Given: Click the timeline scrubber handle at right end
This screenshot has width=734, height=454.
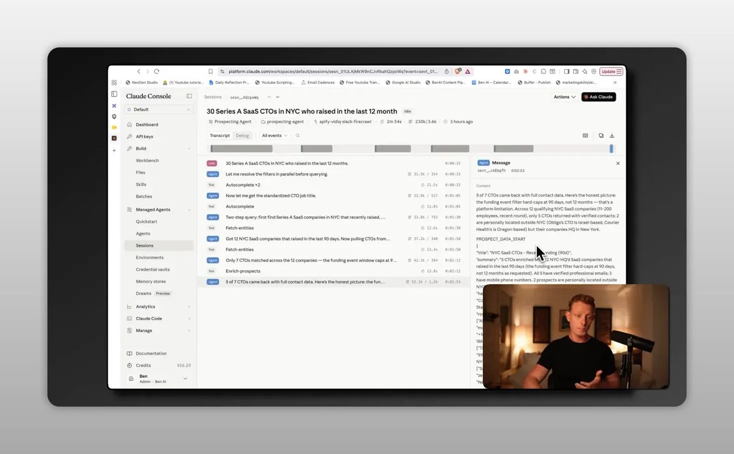Looking at the screenshot, I should (x=611, y=148).
